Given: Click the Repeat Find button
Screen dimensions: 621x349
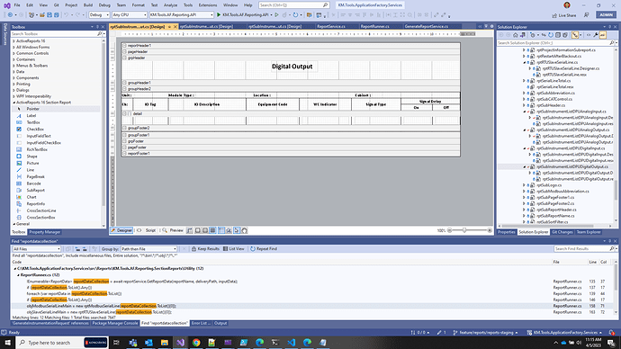Looking at the screenshot, I should pyautogui.click(x=264, y=249).
